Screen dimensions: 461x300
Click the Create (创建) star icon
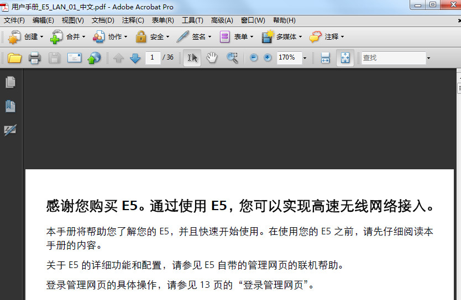click(x=14, y=37)
